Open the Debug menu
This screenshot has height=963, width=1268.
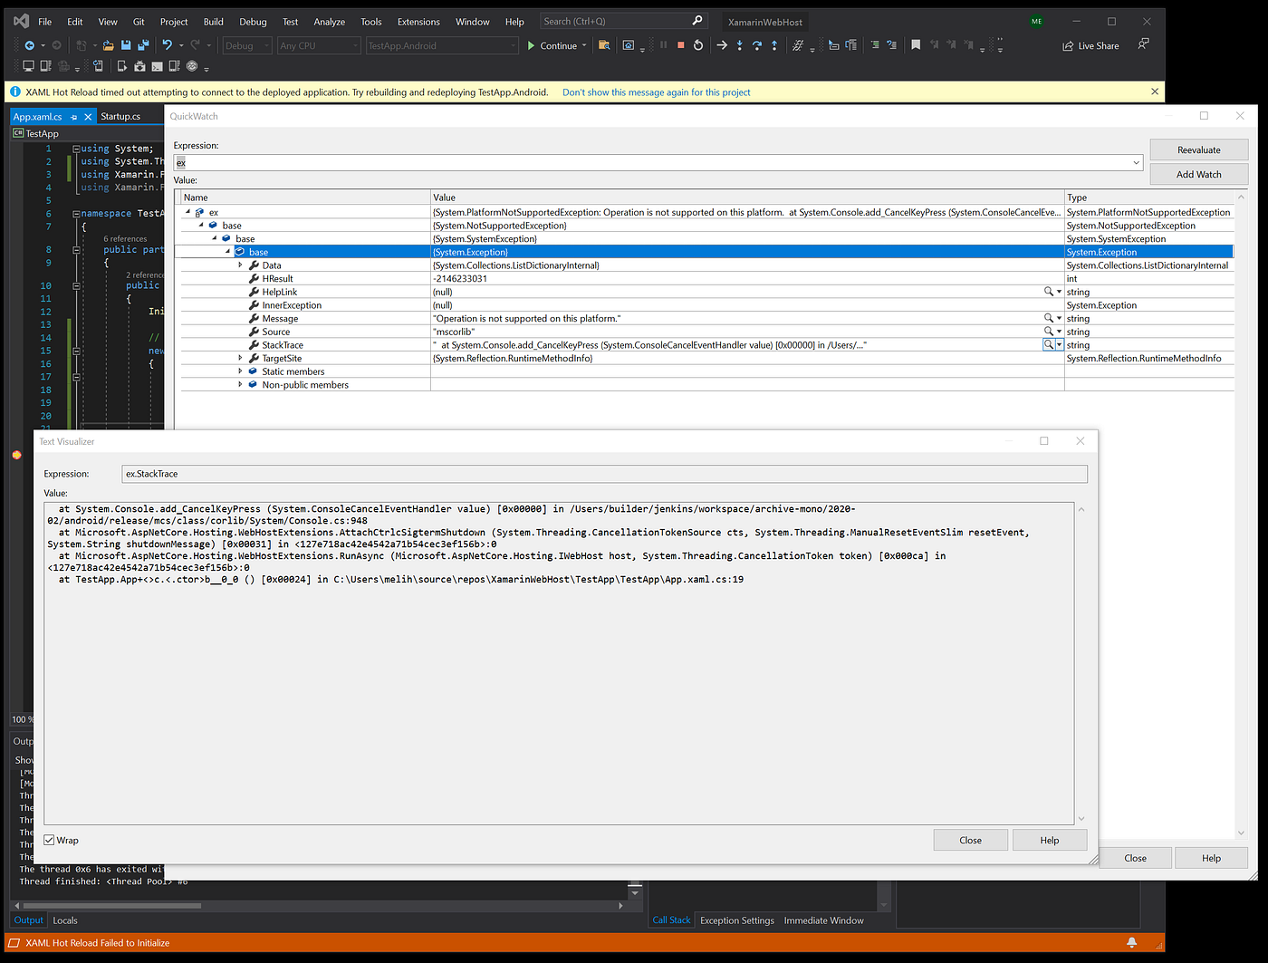pyautogui.click(x=253, y=22)
